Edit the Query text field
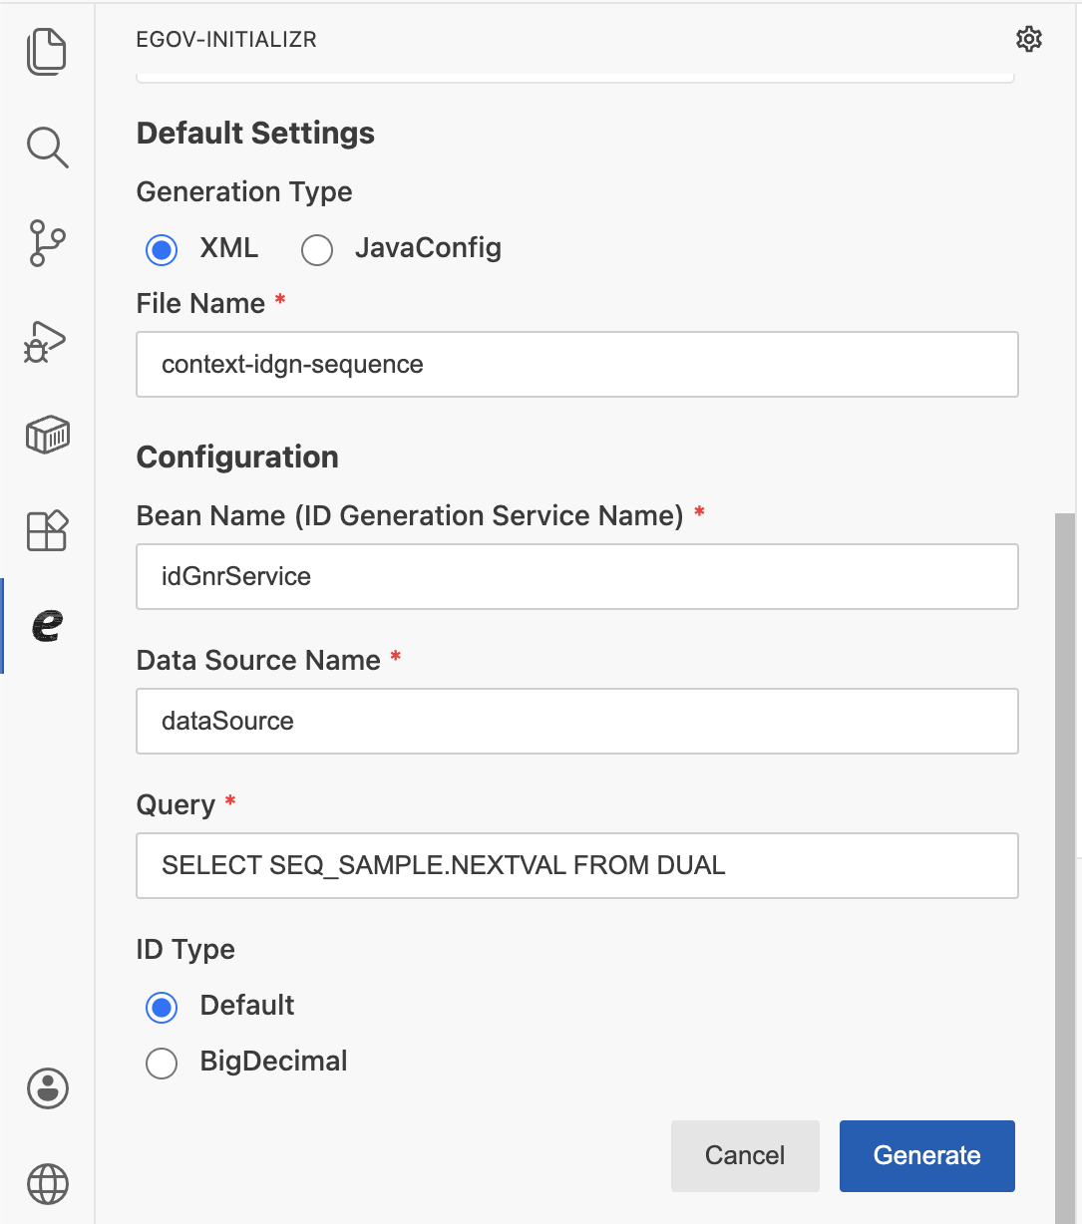This screenshot has height=1224, width=1082. [x=576, y=866]
